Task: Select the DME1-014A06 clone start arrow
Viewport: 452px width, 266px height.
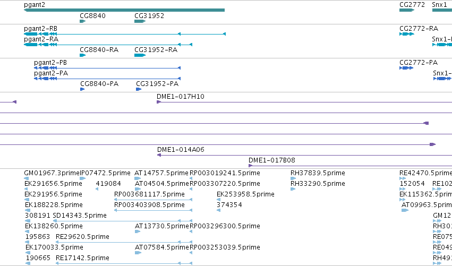Action: (159, 156)
